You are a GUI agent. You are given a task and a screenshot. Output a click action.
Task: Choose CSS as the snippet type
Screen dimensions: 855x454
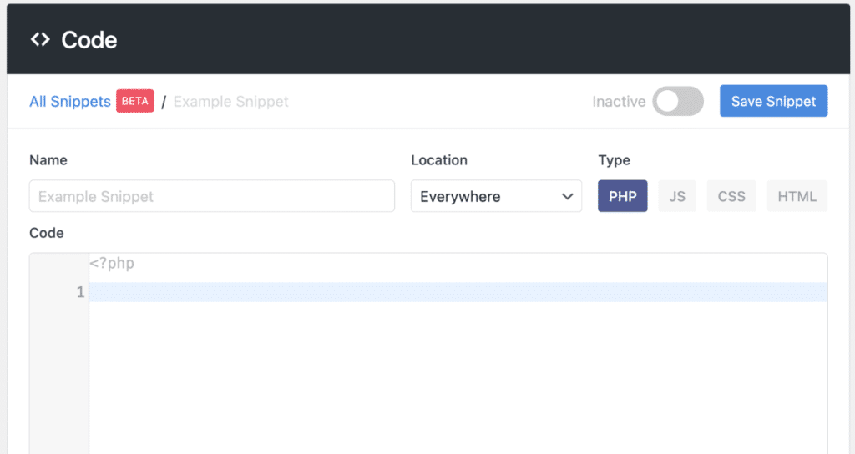point(731,196)
